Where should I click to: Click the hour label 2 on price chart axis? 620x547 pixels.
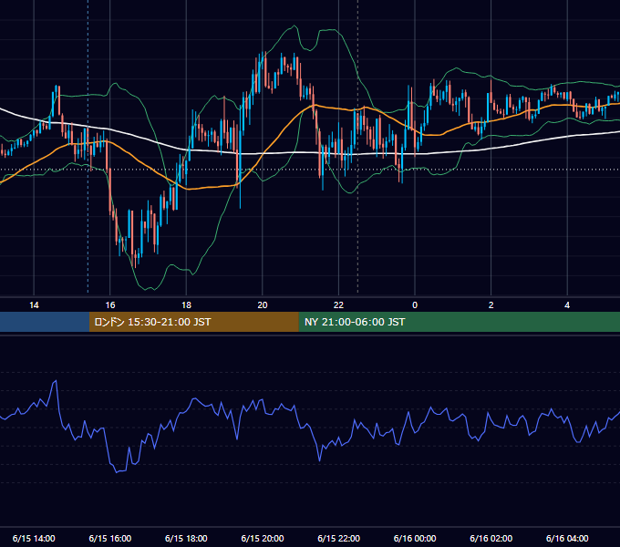tap(491, 305)
